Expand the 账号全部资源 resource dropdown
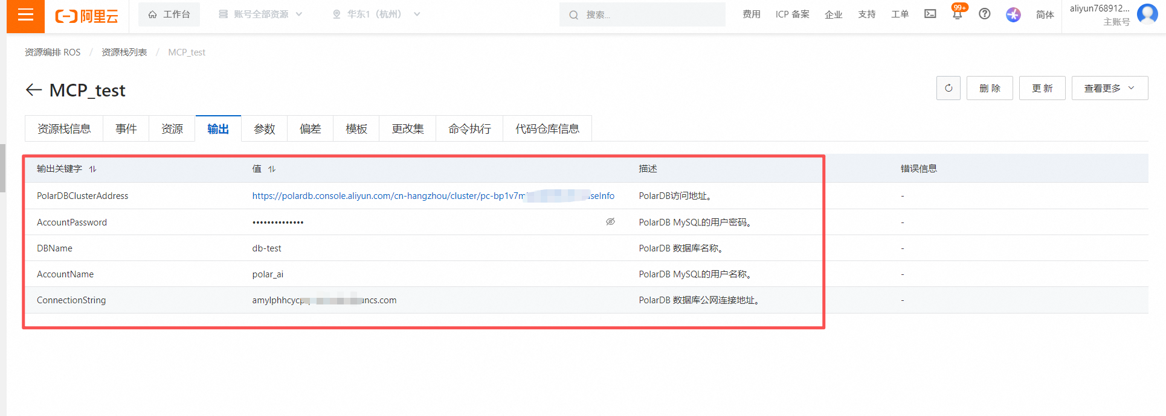 (260, 14)
